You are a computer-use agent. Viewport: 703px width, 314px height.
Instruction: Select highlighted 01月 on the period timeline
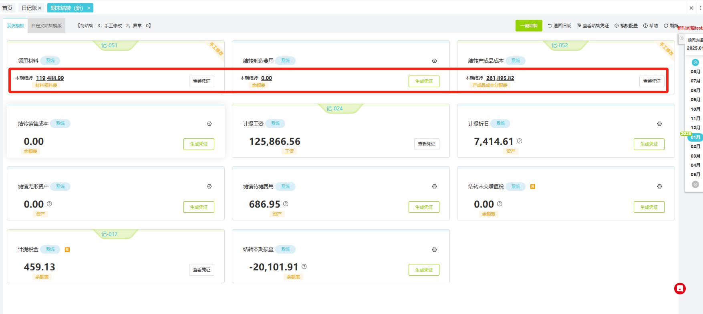pyautogui.click(x=695, y=137)
